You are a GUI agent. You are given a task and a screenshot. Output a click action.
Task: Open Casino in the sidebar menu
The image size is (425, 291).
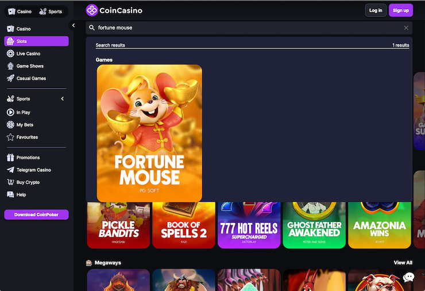coord(36,29)
